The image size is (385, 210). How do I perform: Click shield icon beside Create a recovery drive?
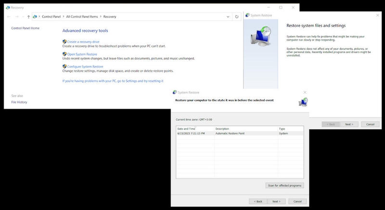pos(64,41)
